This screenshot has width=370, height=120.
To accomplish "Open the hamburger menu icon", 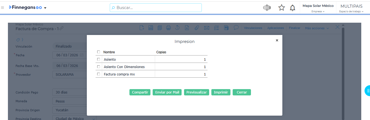I will pos(3,8).
